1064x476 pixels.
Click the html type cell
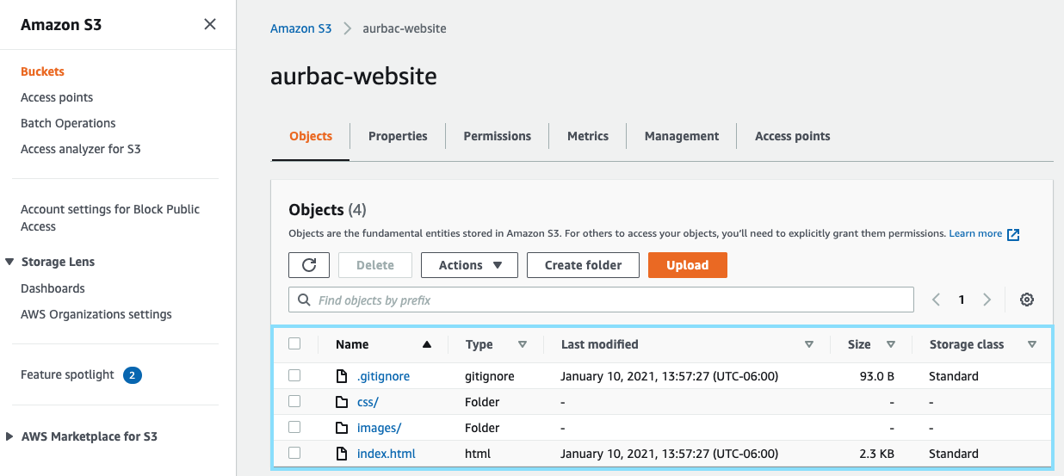click(478, 454)
